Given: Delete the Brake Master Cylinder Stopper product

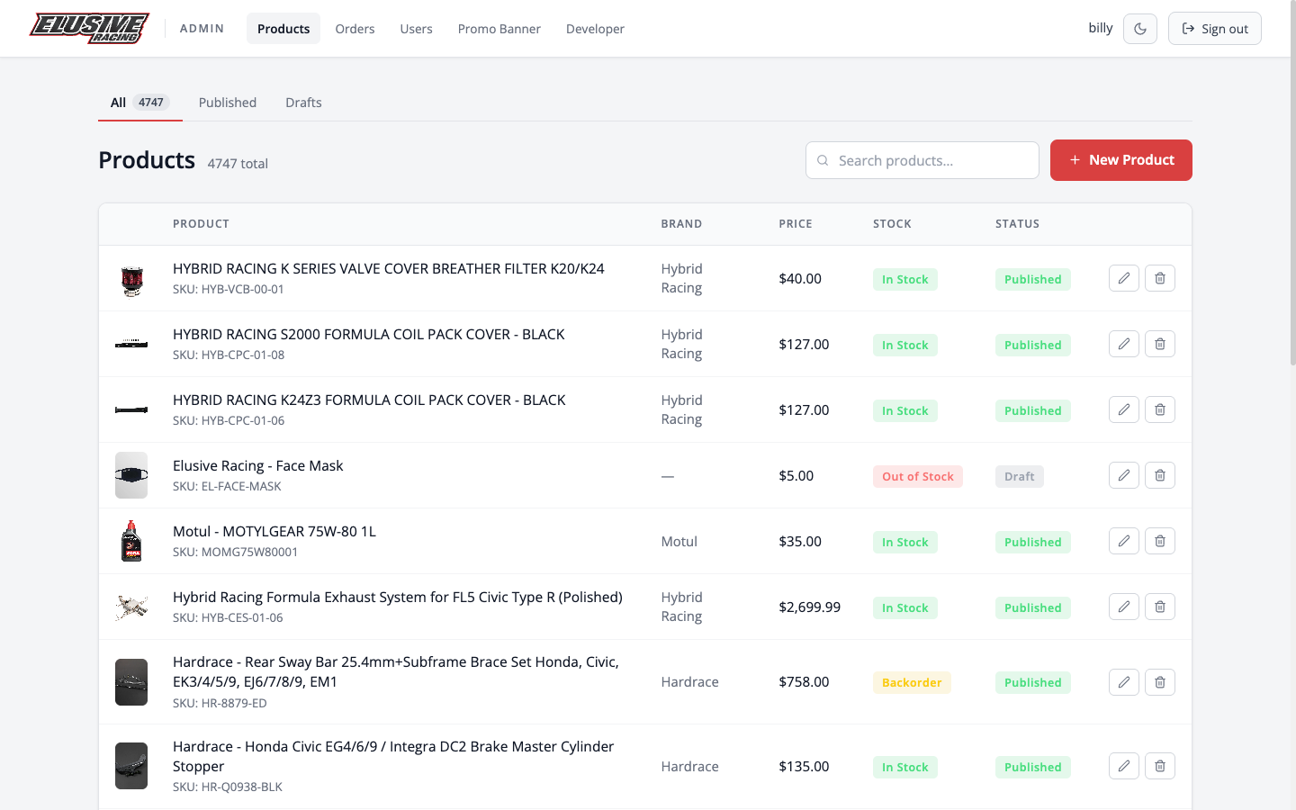Looking at the screenshot, I should (1160, 766).
